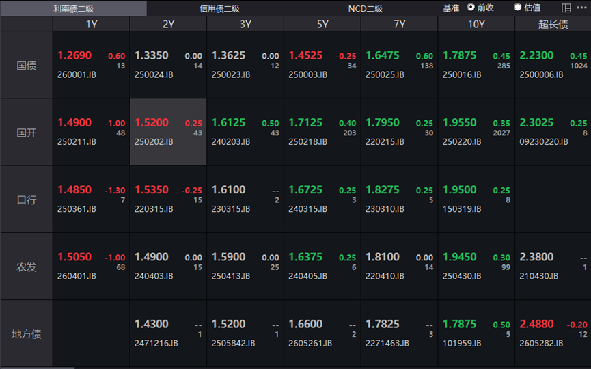Switch to the NCD二级 tab
Image resolution: width=591 pixels, height=369 pixels.
click(x=365, y=8)
